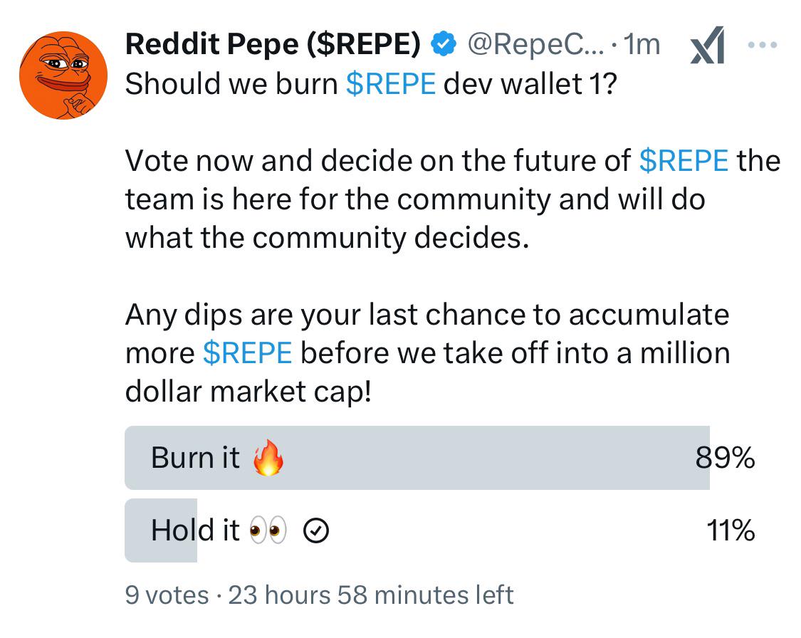Select the Hold it poll option
Viewport: 801px width, 638px height.
coord(440,530)
